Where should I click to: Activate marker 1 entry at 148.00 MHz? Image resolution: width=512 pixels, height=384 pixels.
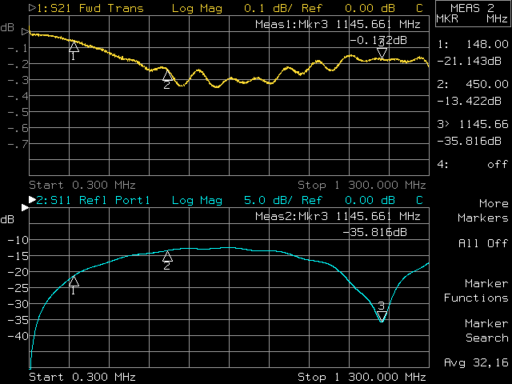(x=474, y=52)
